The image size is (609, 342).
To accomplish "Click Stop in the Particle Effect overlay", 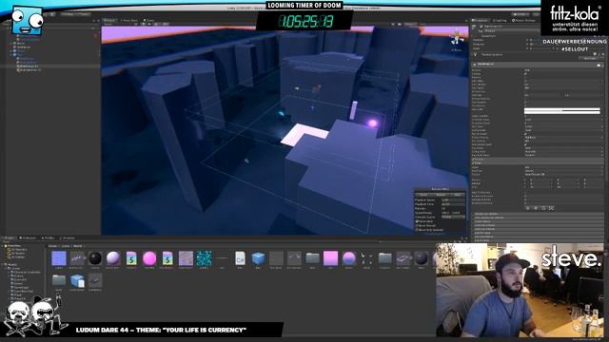I will tap(458, 195).
